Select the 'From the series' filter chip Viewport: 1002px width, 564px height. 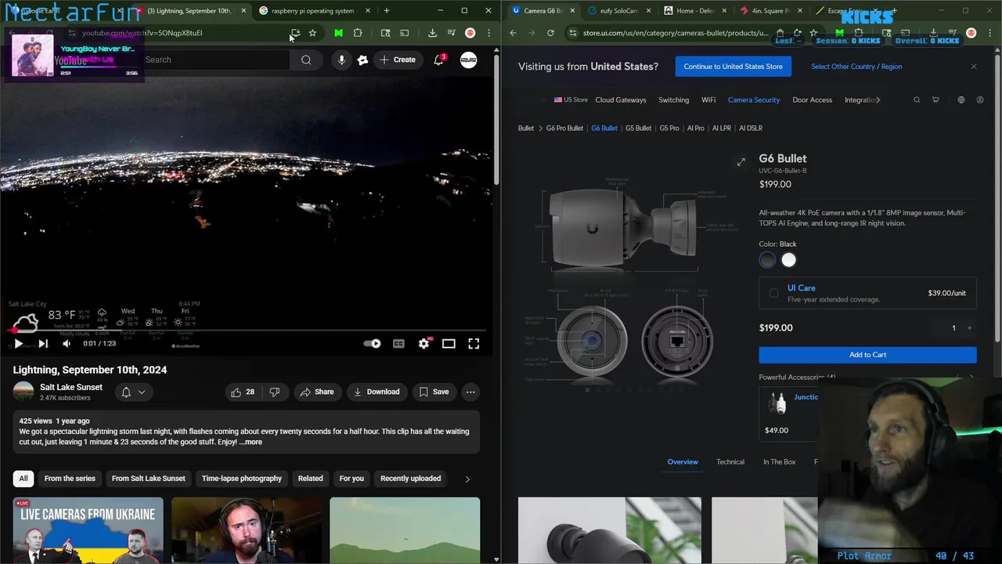pyautogui.click(x=70, y=479)
